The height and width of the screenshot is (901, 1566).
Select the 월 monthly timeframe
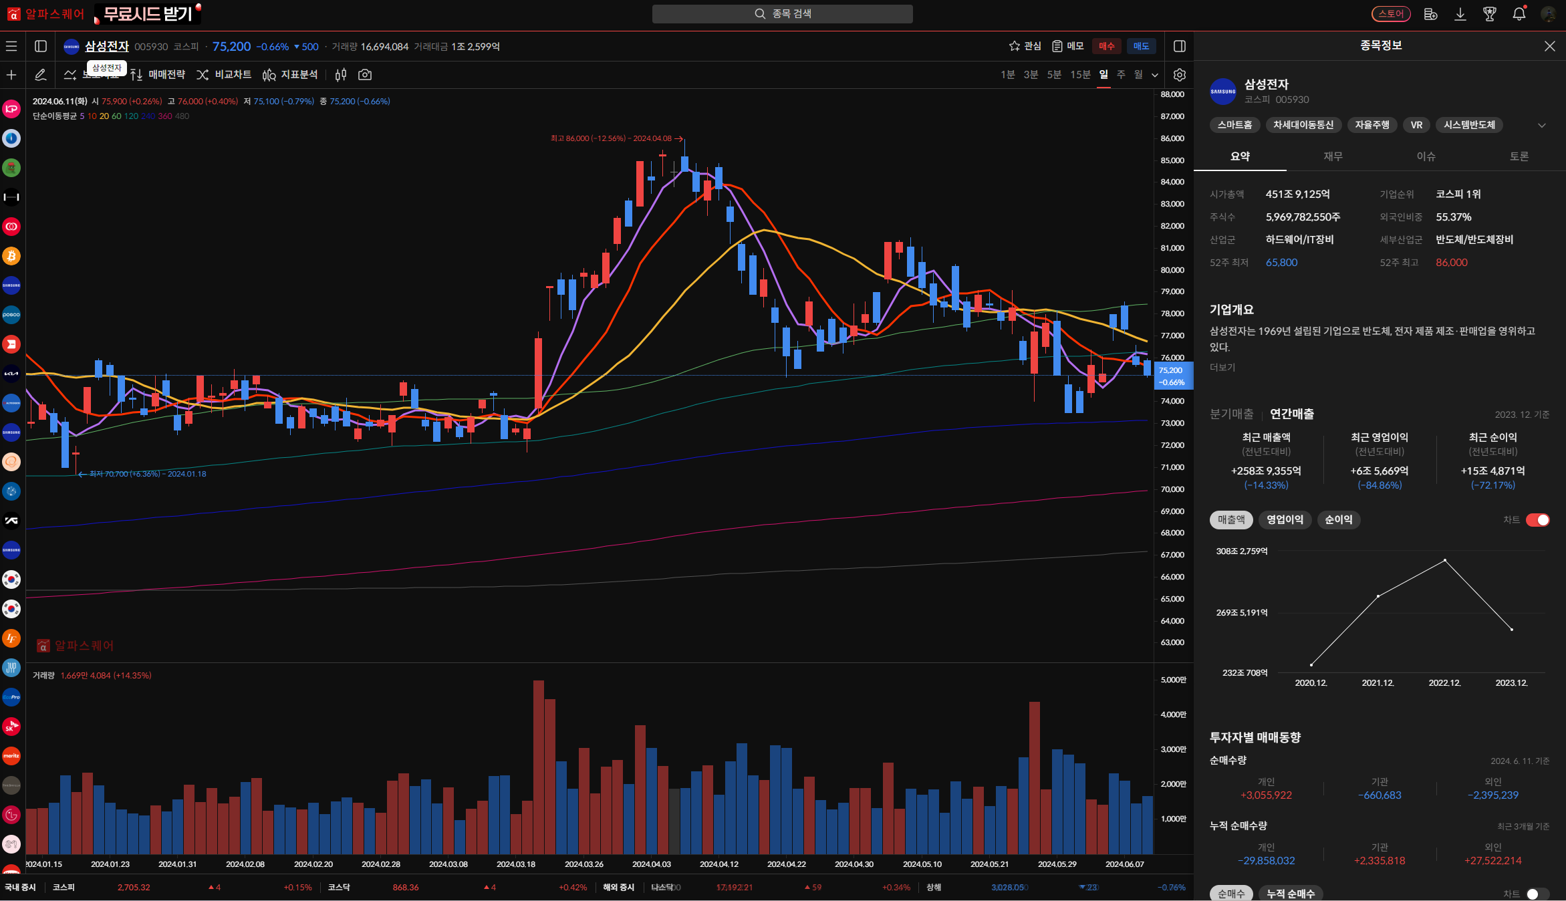click(x=1138, y=75)
